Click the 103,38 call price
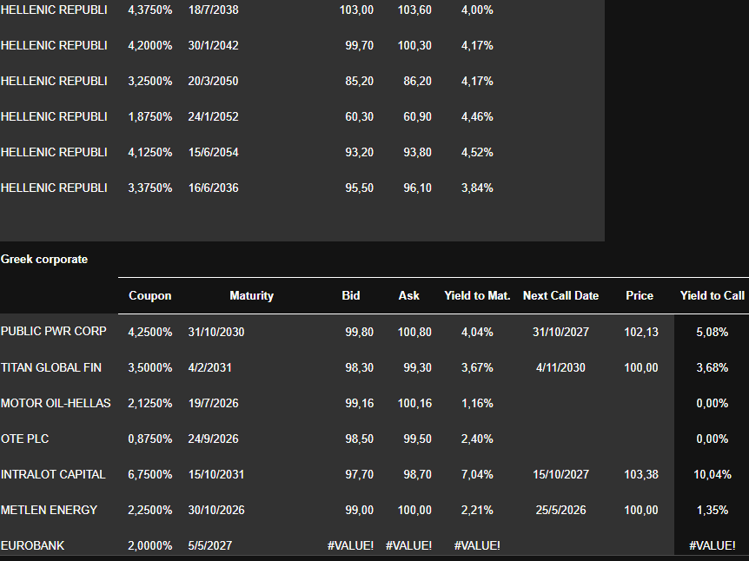Viewport: 749px width, 561px height. (641, 474)
